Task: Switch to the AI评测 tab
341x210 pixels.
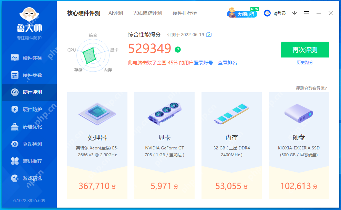Action: tap(116, 13)
